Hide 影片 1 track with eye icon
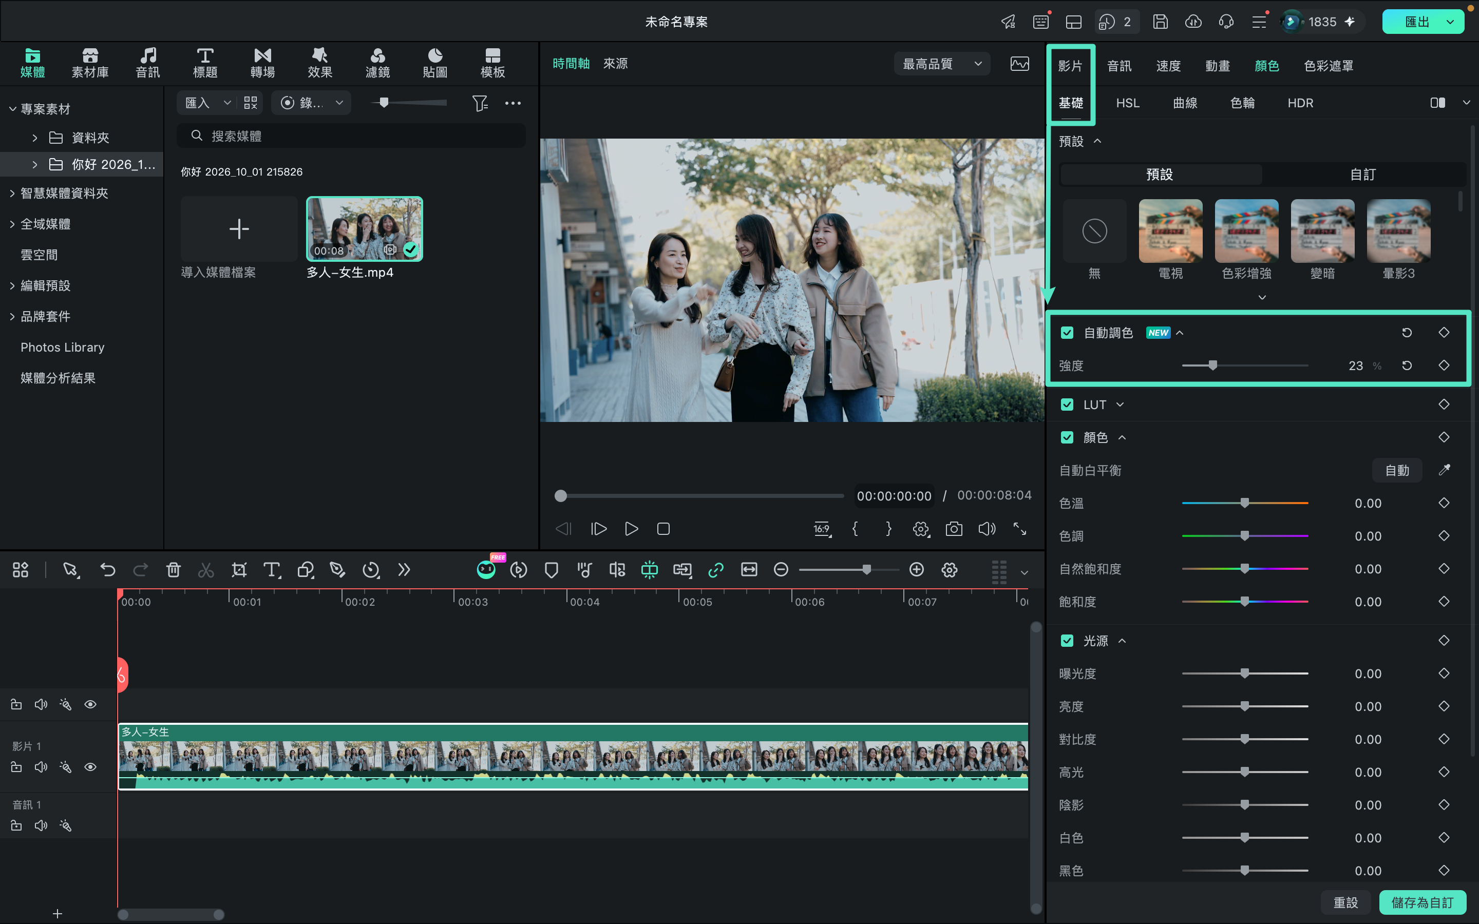The image size is (1479, 924). click(x=90, y=767)
